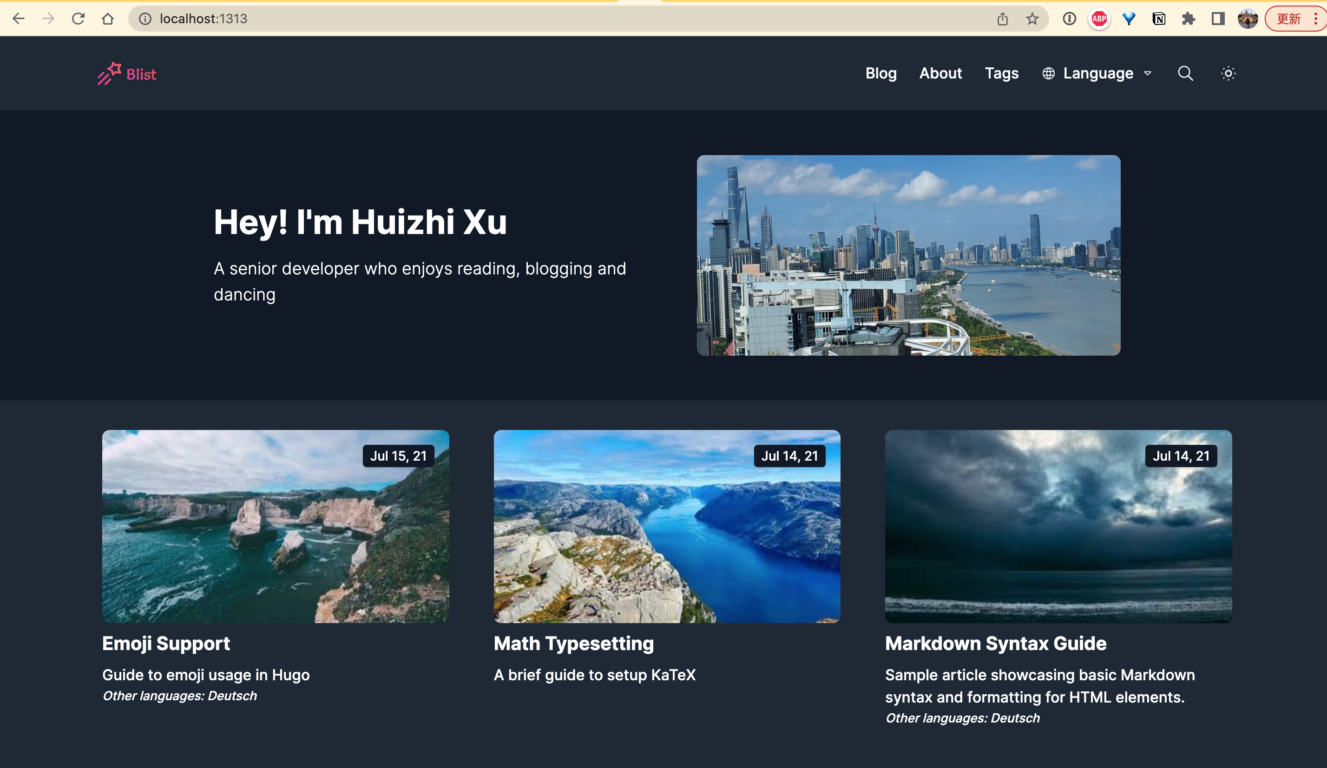Viewport: 1327px width, 768px height.
Task: Open the Emoji Support article title
Action: pyautogui.click(x=166, y=643)
